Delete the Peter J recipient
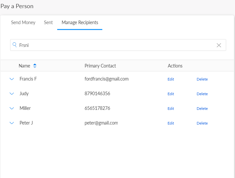235x178 pixels. [202, 123]
